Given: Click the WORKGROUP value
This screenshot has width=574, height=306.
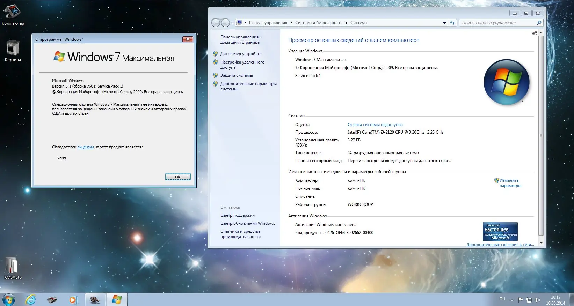Looking at the screenshot, I should point(360,204).
